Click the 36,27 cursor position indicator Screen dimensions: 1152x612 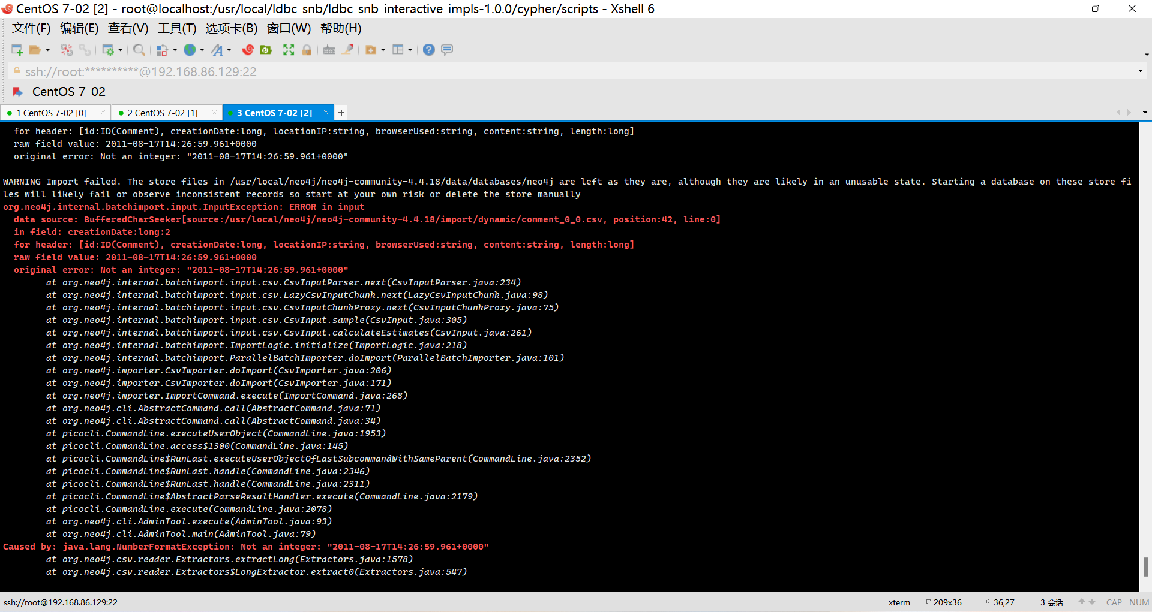point(1000,602)
